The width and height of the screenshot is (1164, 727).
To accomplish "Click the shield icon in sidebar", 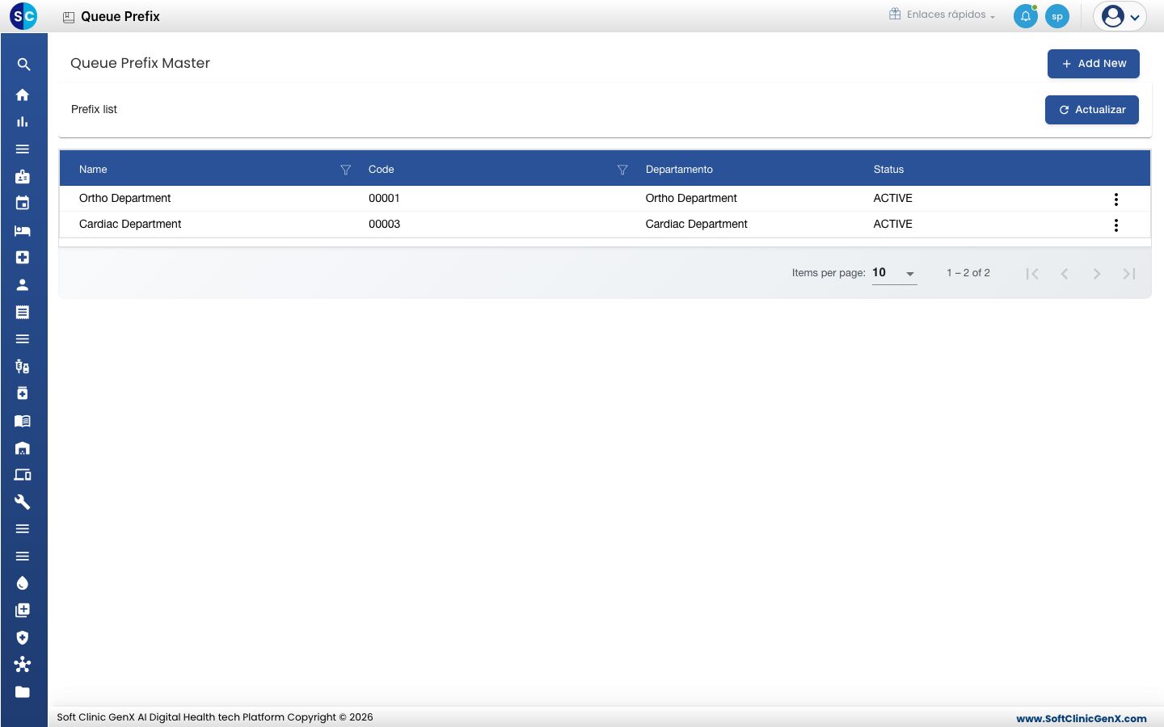I will pyautogui.click(x=23, y=637).
